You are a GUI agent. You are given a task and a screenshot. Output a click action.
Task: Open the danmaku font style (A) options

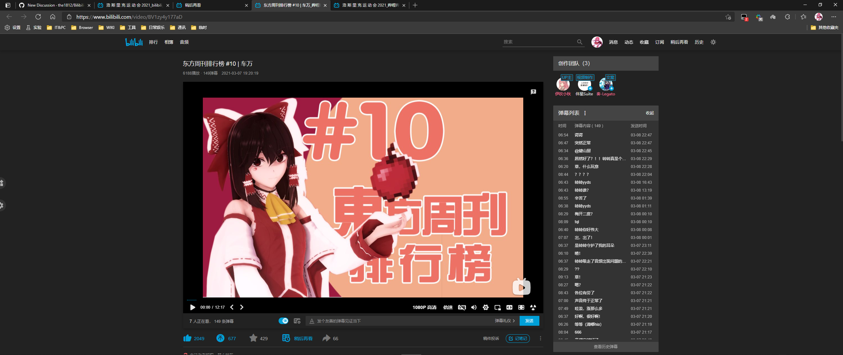312,321
